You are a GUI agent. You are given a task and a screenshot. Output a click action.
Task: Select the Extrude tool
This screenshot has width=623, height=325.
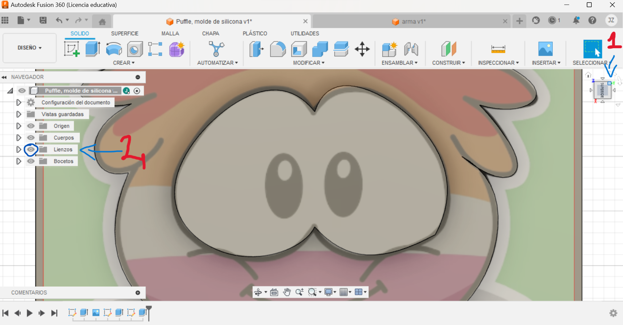coord(93,49)
